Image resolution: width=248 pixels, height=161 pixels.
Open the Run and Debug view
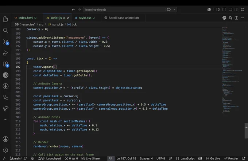5,53
